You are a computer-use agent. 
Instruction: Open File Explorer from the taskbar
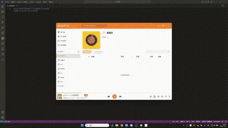pyautogui.click(x=117, y=125)
